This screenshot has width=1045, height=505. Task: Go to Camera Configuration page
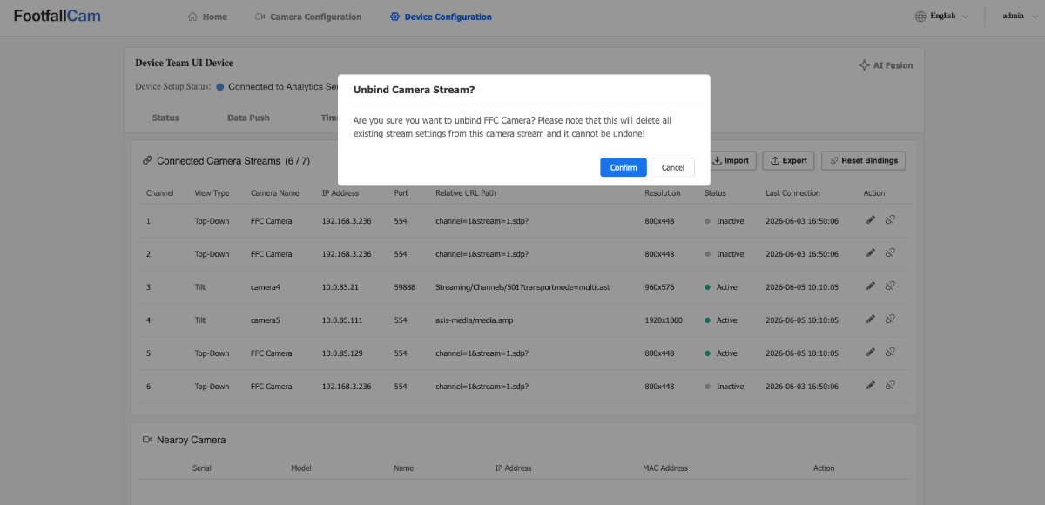point(308,17)
